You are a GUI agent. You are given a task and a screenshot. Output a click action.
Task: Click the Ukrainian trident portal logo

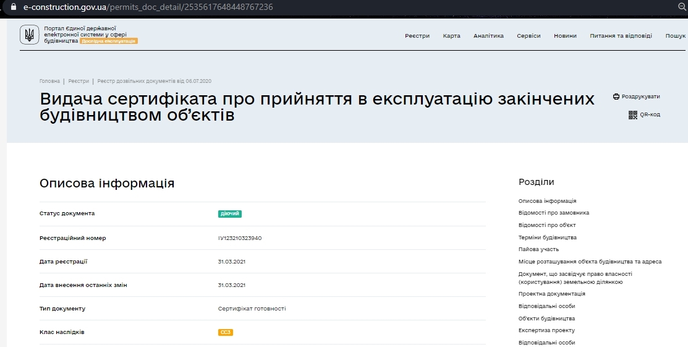[30, 35]
